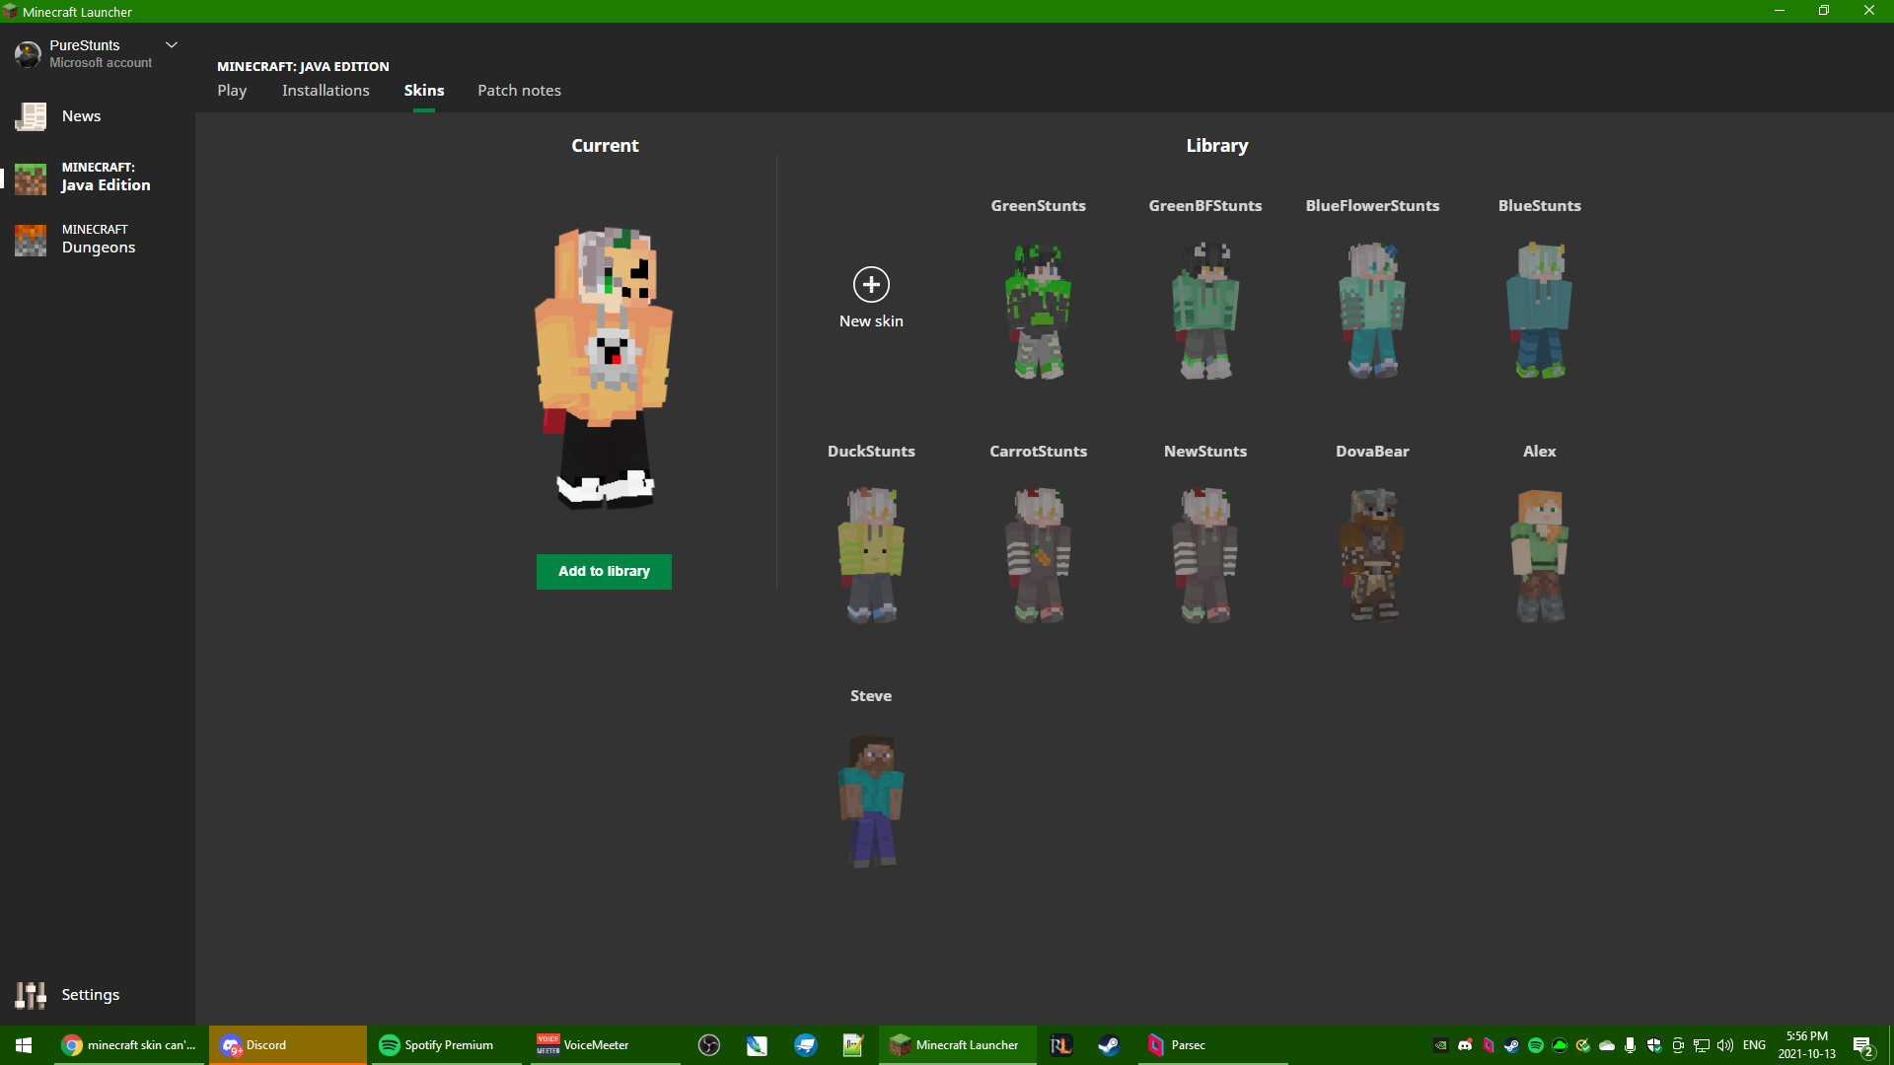Open the launcher Settings icon
This screenshot has width=1894, height=1065.
[31, 995]
